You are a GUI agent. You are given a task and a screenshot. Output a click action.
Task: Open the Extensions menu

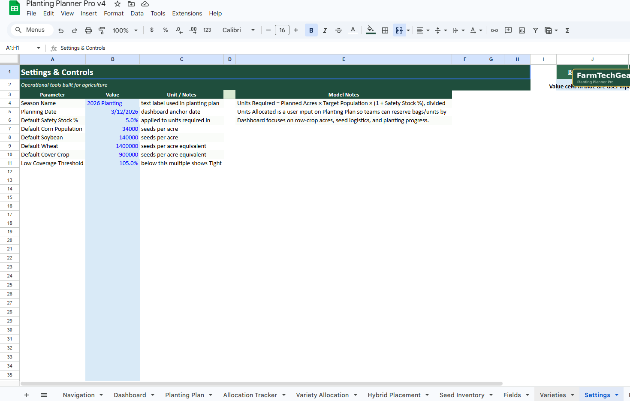(187, 13)
